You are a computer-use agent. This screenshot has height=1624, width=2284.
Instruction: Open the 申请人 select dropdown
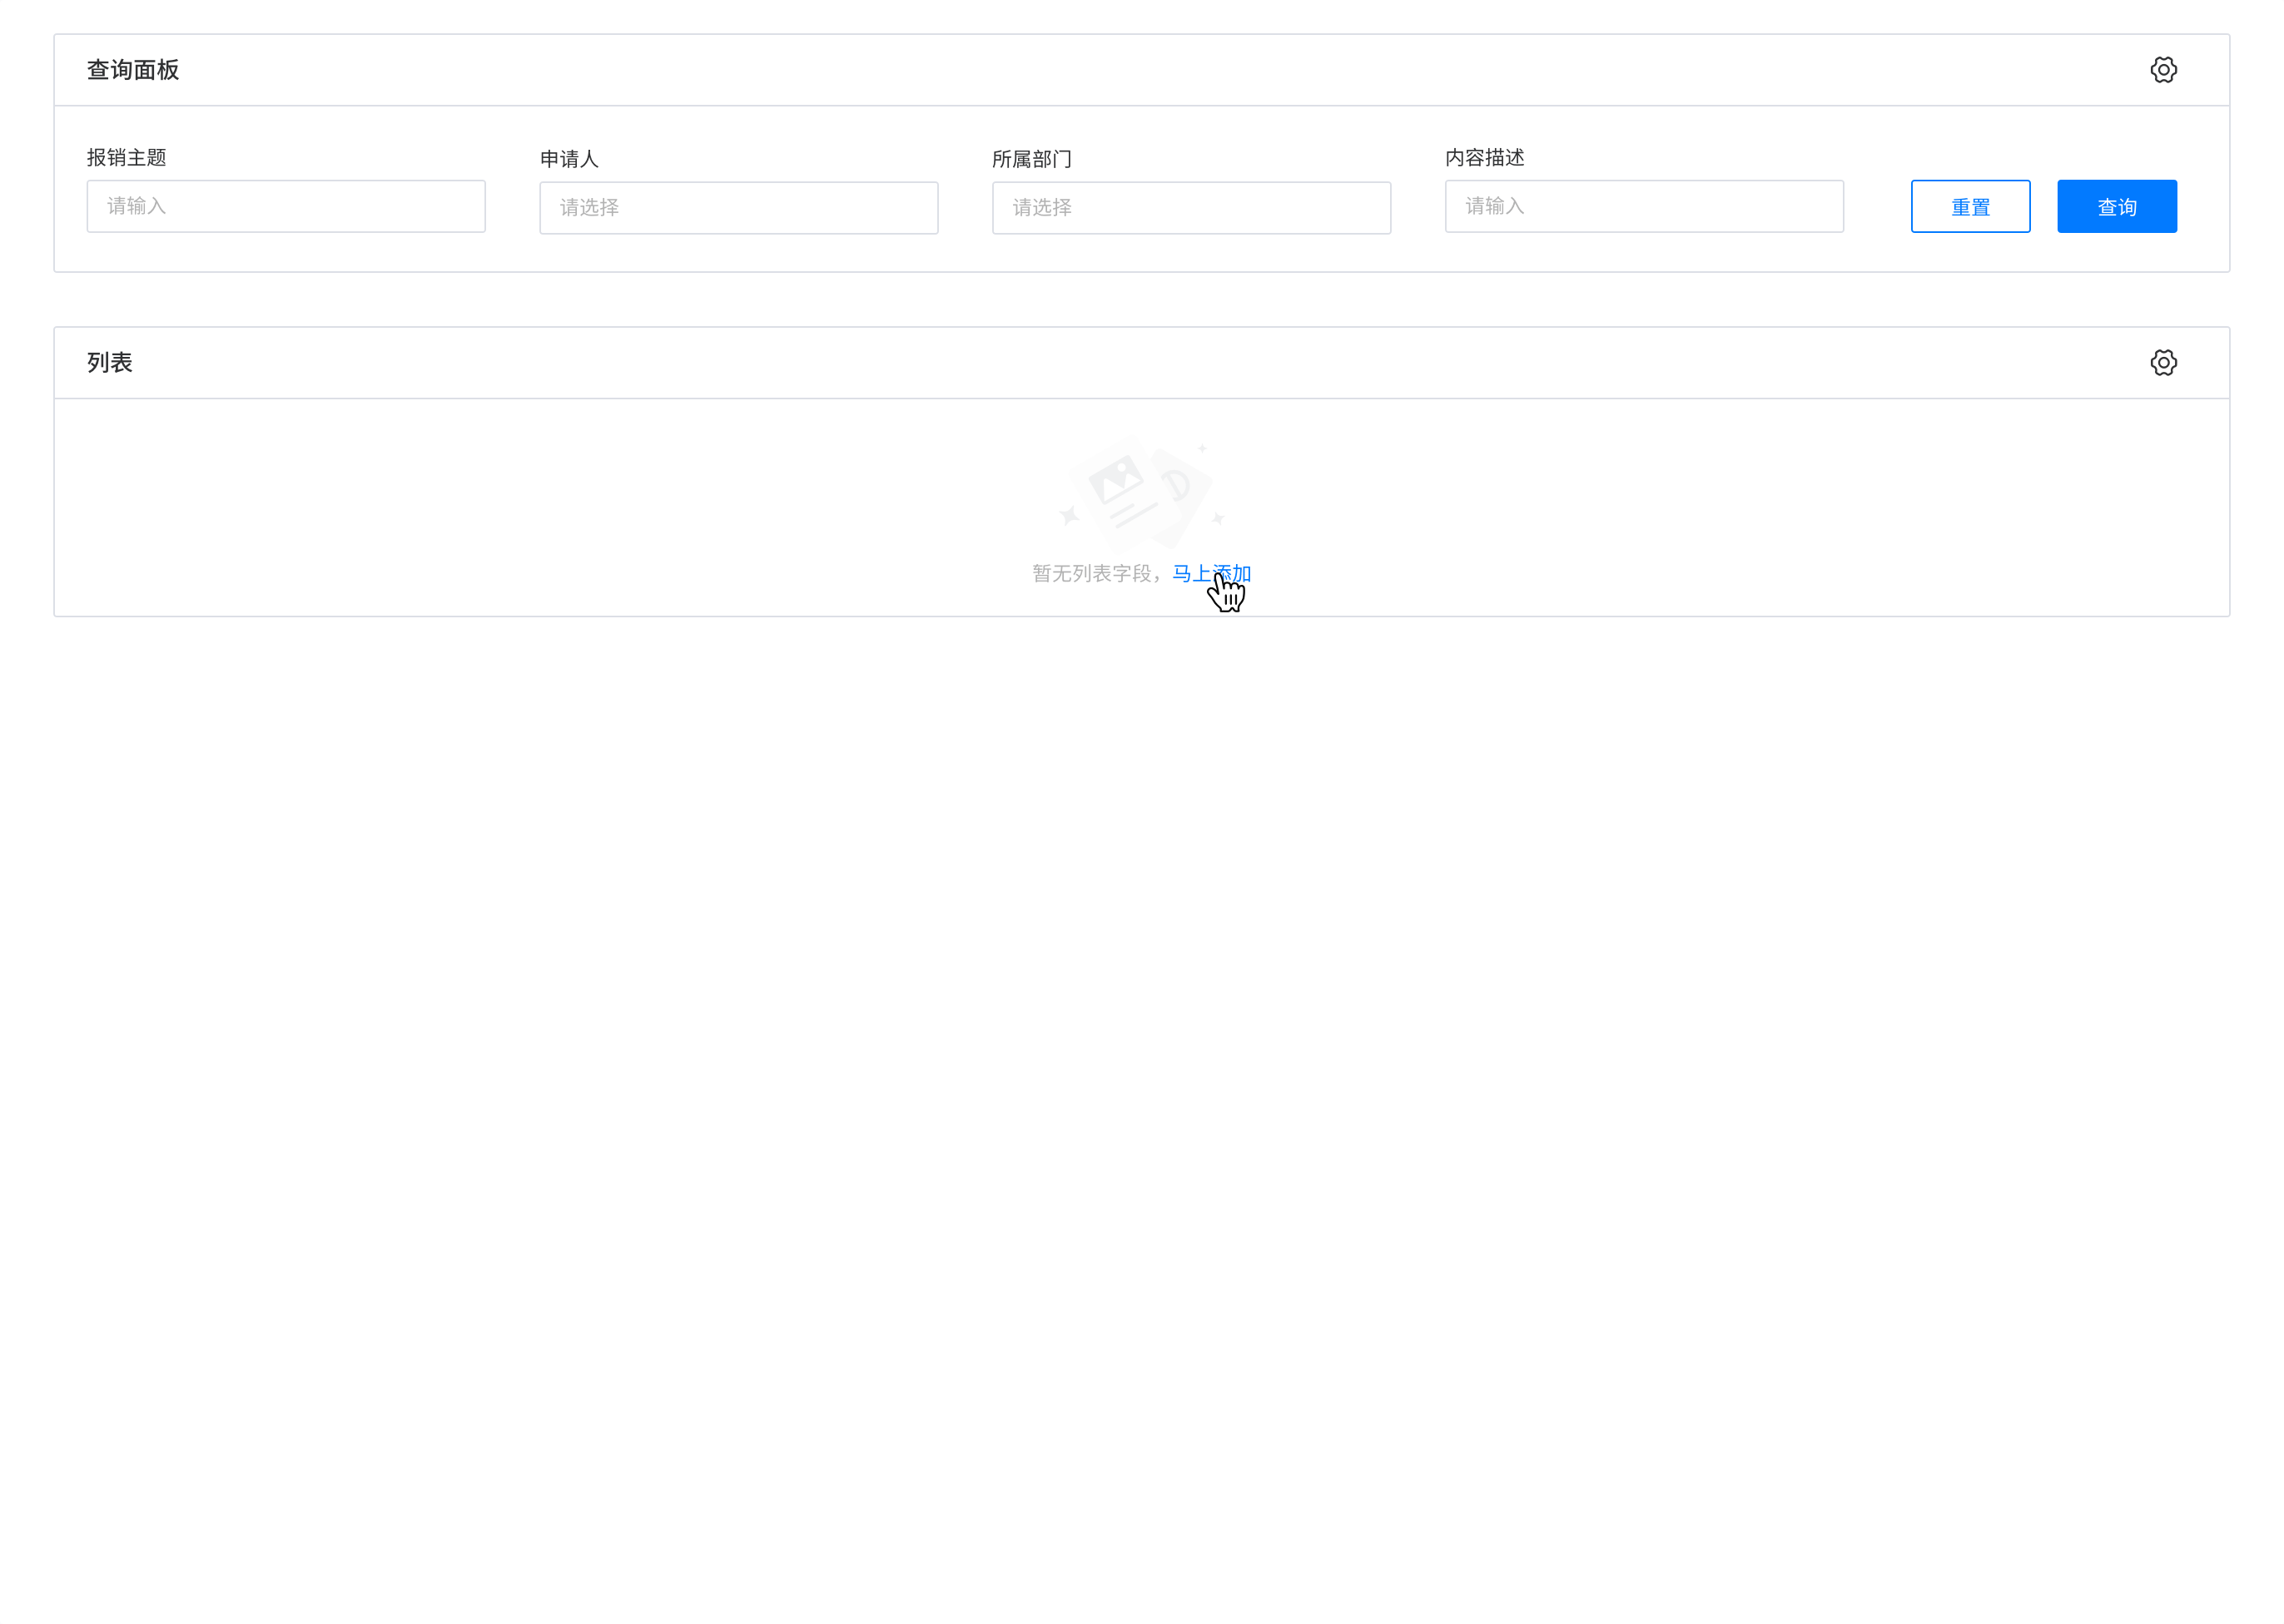coord(738,208)
